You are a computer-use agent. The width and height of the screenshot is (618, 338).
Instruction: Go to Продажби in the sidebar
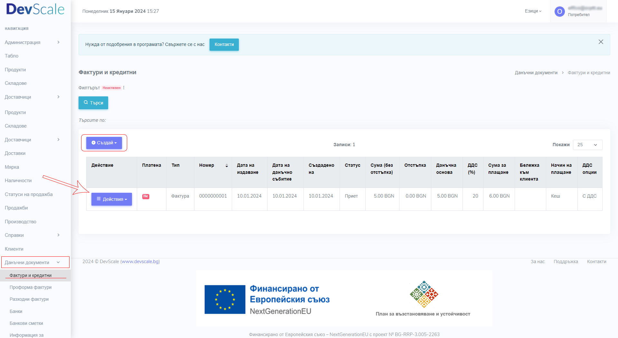point(16,208)
